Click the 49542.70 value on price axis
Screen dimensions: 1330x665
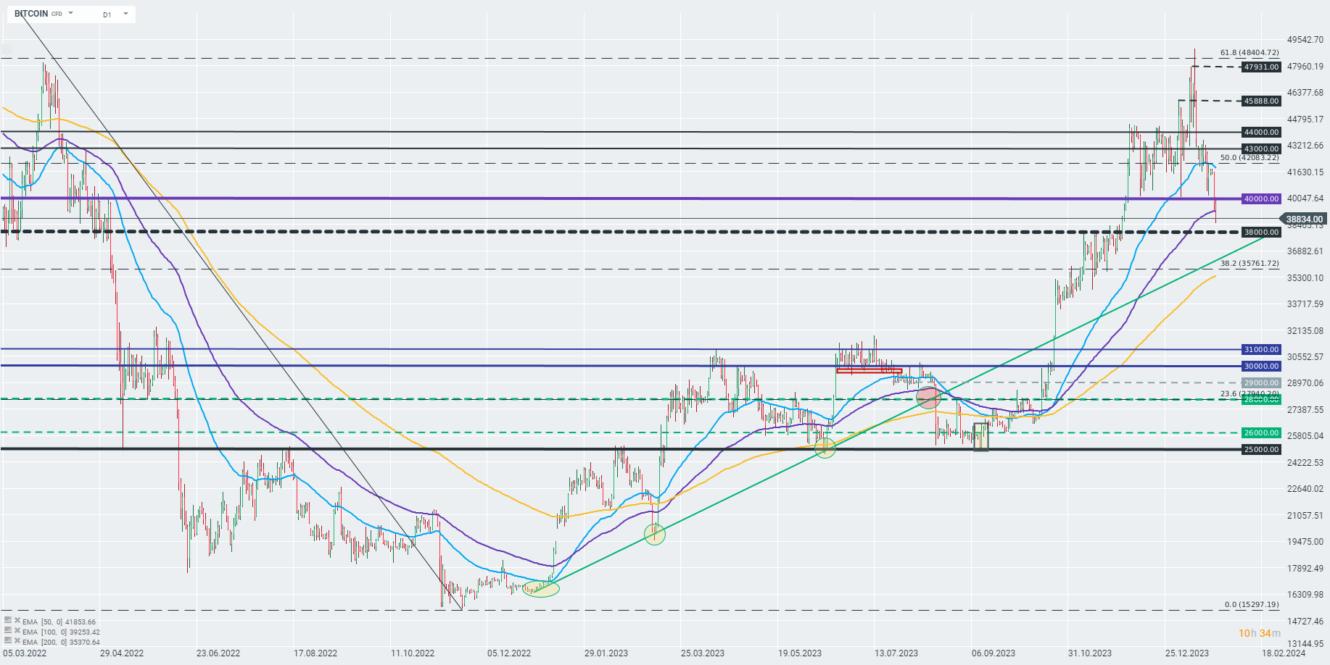pyautogui.click(x=1305, y=40)
